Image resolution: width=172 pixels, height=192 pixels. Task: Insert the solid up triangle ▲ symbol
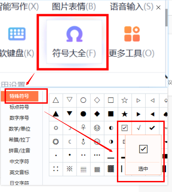pyautogui.click(x=56, y=114)
